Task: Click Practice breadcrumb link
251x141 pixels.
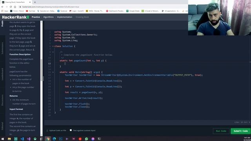Action: click(x=36, y=17)
